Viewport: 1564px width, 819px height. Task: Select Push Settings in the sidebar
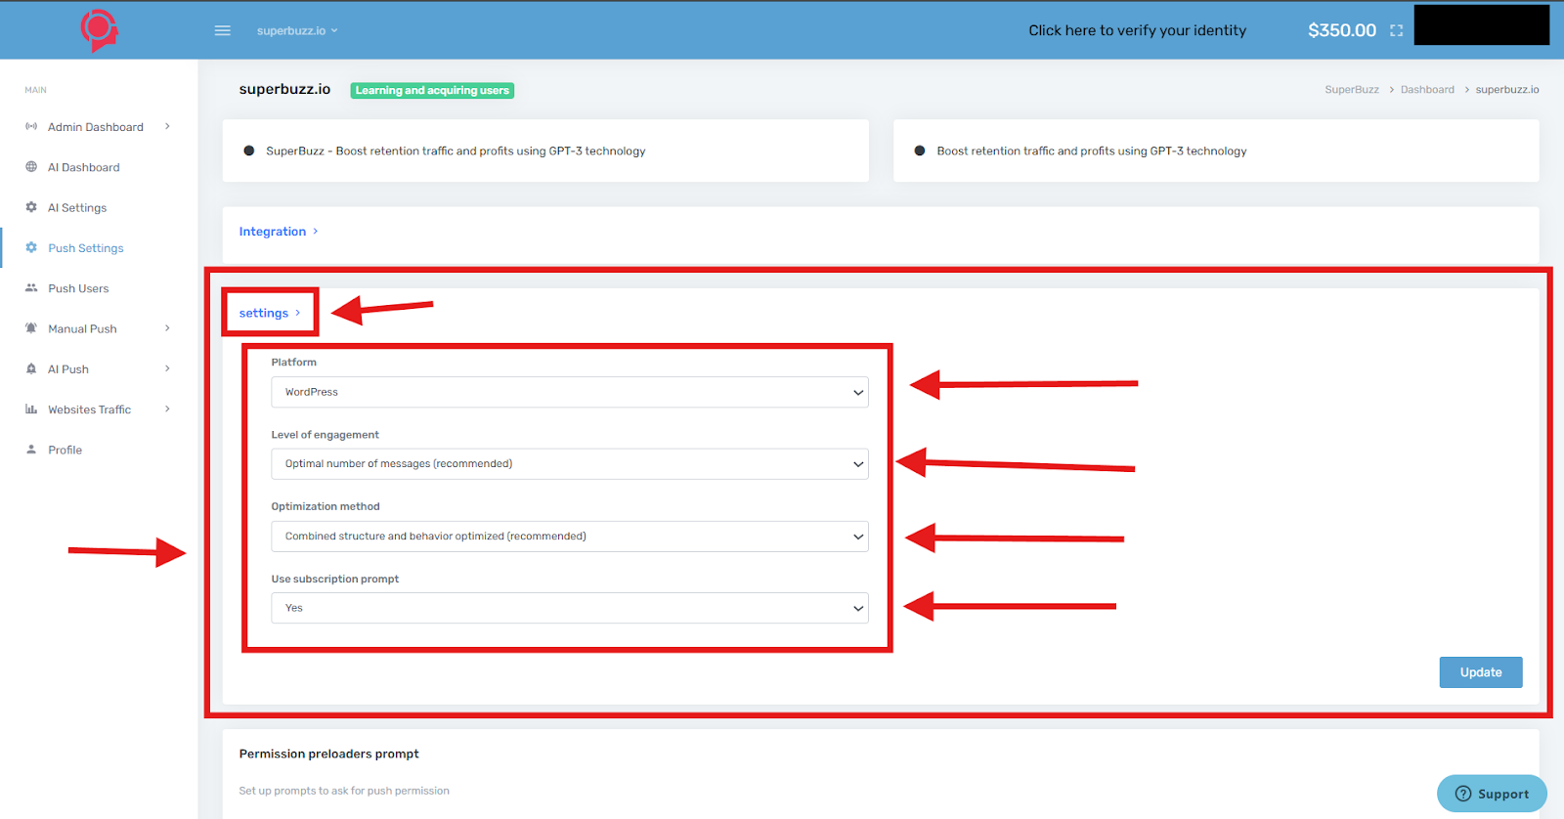coord(86,248)
